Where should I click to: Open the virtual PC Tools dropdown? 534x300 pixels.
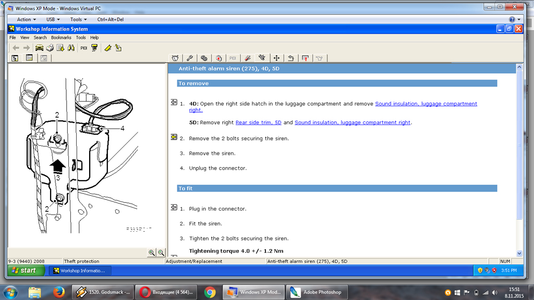click(78, 19)
